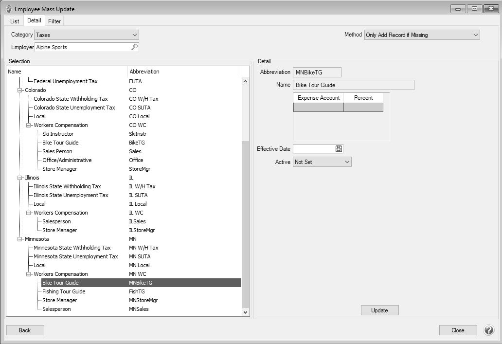Screen dimensions: 502x344
Task: Click the empty Expense Account cell
Action: click(319, 108)
